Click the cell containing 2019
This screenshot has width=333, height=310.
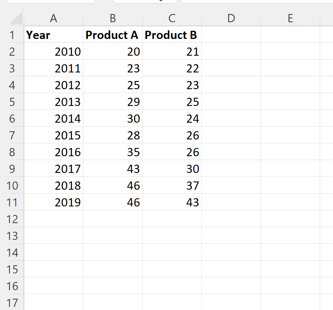pos(53,202)
